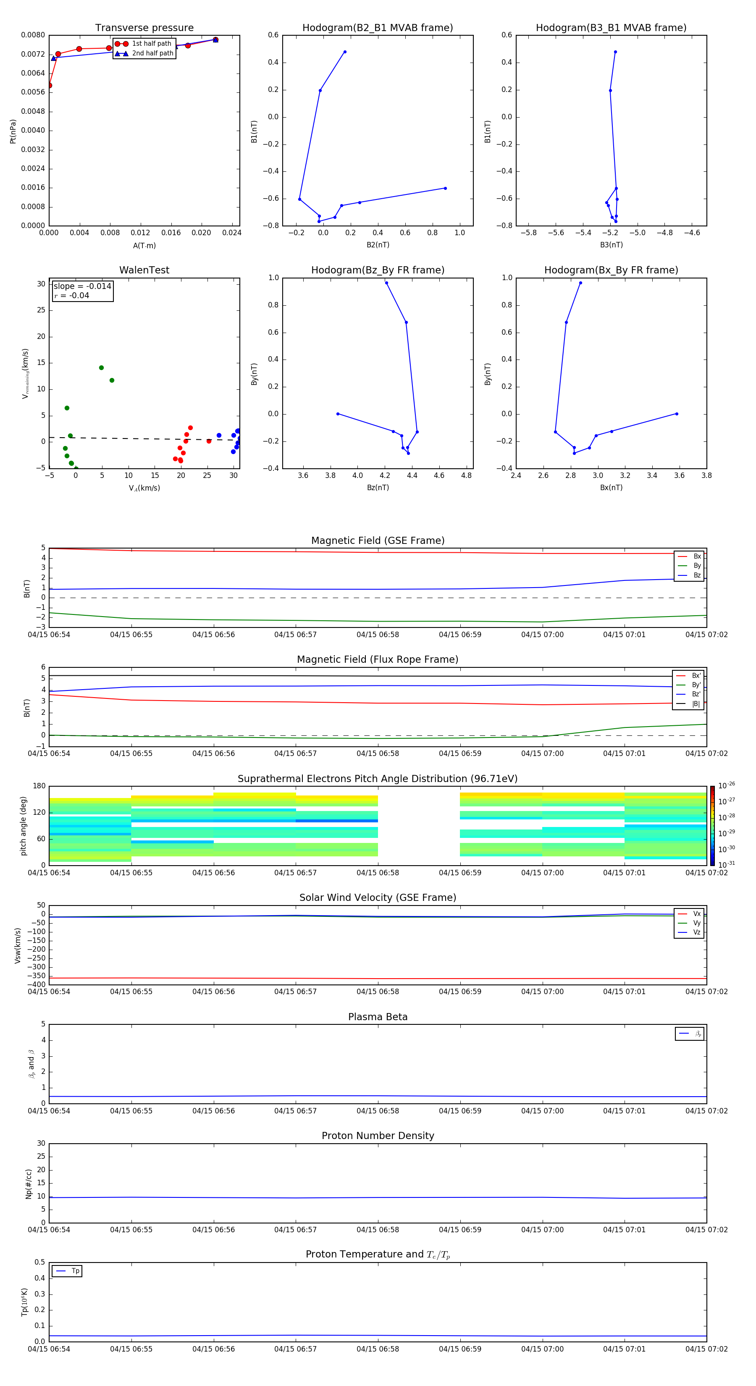The width and height of the screenshot is (756, 1386).
Task: Click the highest green dot in the WalenTest scatter
Action: tap(101, 368)
